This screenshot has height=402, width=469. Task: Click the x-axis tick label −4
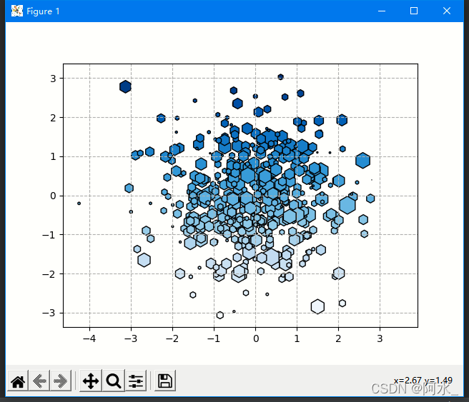pyautogui.click(x=89, y=338)
